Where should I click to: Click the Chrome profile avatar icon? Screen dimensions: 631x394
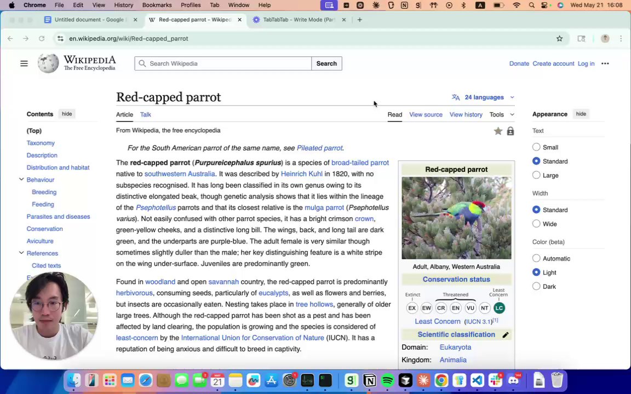coord(605,39)
